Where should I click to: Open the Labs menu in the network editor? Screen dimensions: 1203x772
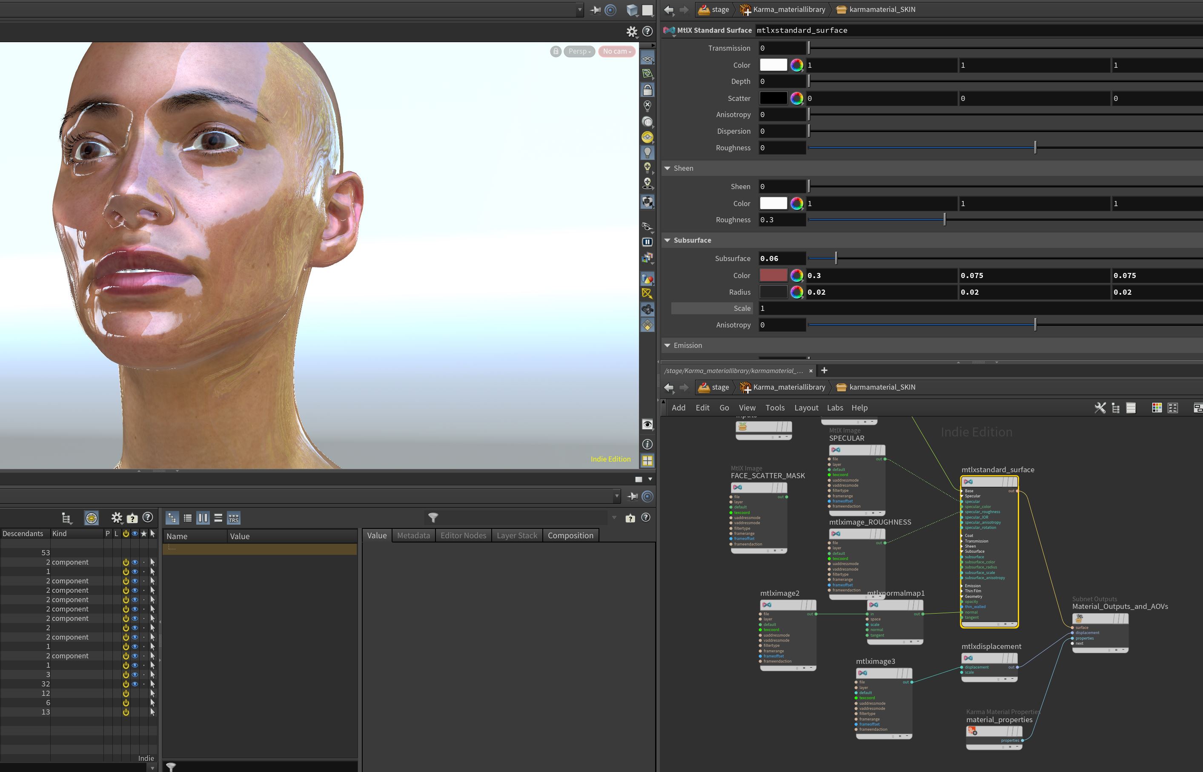[835, 408]
